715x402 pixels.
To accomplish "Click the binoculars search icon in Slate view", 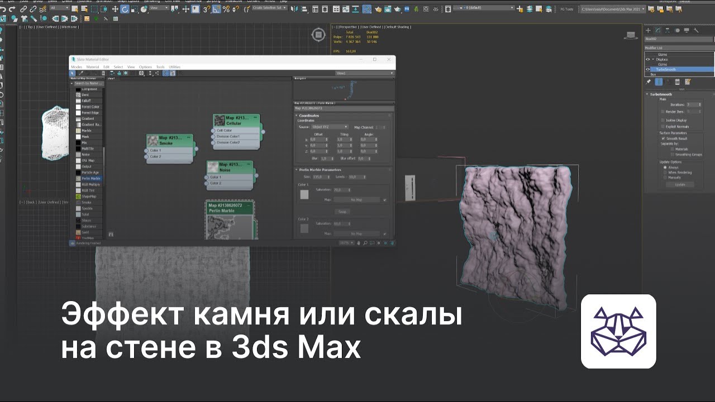I will pyautogui.click(x=111, y=234).
